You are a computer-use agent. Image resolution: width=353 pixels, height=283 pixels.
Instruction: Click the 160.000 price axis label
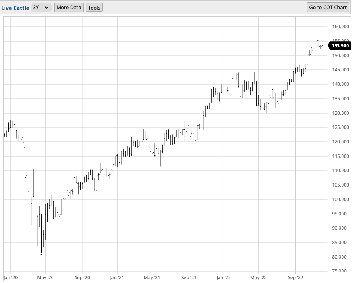pos(340,27)
